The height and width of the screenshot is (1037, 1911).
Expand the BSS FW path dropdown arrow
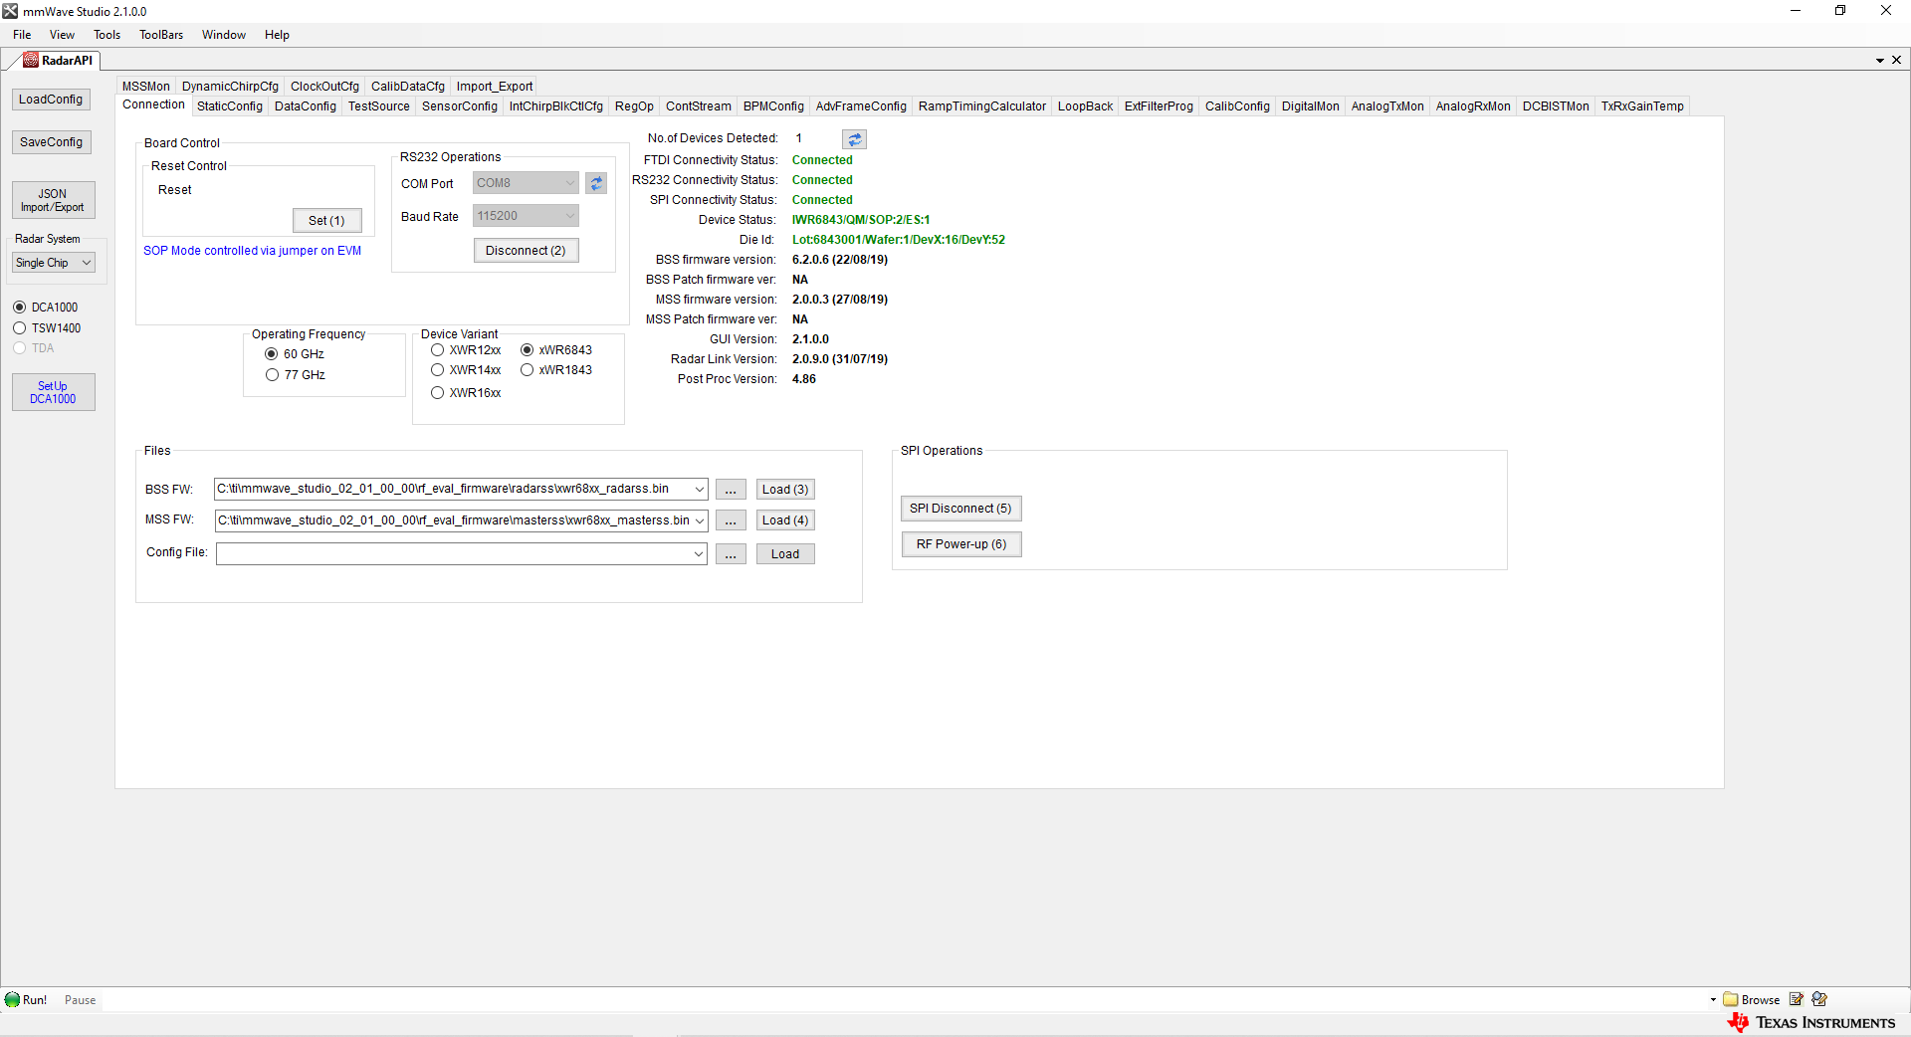(700, 489)
